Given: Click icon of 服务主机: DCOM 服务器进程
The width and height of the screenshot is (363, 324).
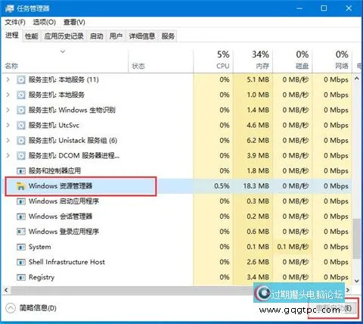Looking at the screenshot, I should [x=21, y=155].
